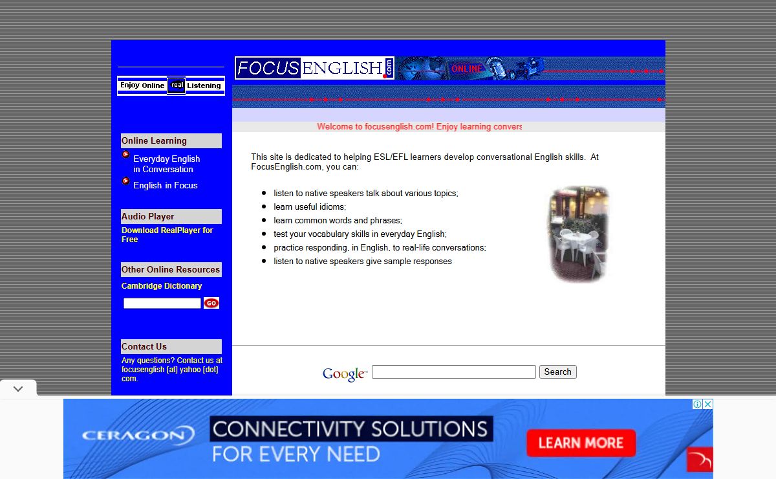Click the scrolling Welcome to focusenglish.com marquee

(419, 126)
